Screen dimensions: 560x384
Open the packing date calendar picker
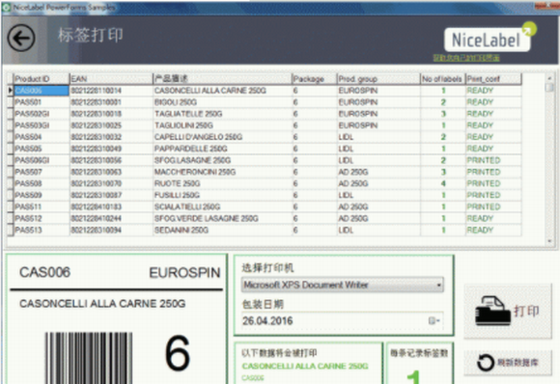tap(434, 320)
